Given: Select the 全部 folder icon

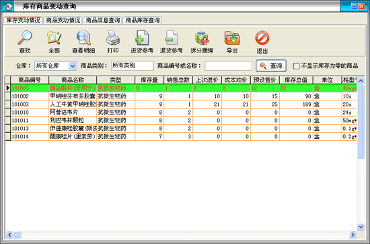Looking at the screenshot, I should [54, 38].
